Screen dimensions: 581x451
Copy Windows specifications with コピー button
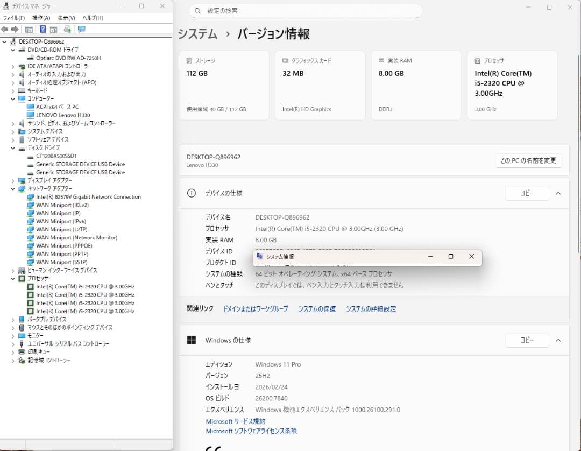pos(527,340)
